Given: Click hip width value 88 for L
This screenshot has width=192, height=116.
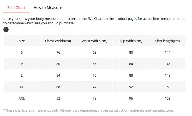Looking at the screenshot, I should pyautogui.click(x=131, y=76).
